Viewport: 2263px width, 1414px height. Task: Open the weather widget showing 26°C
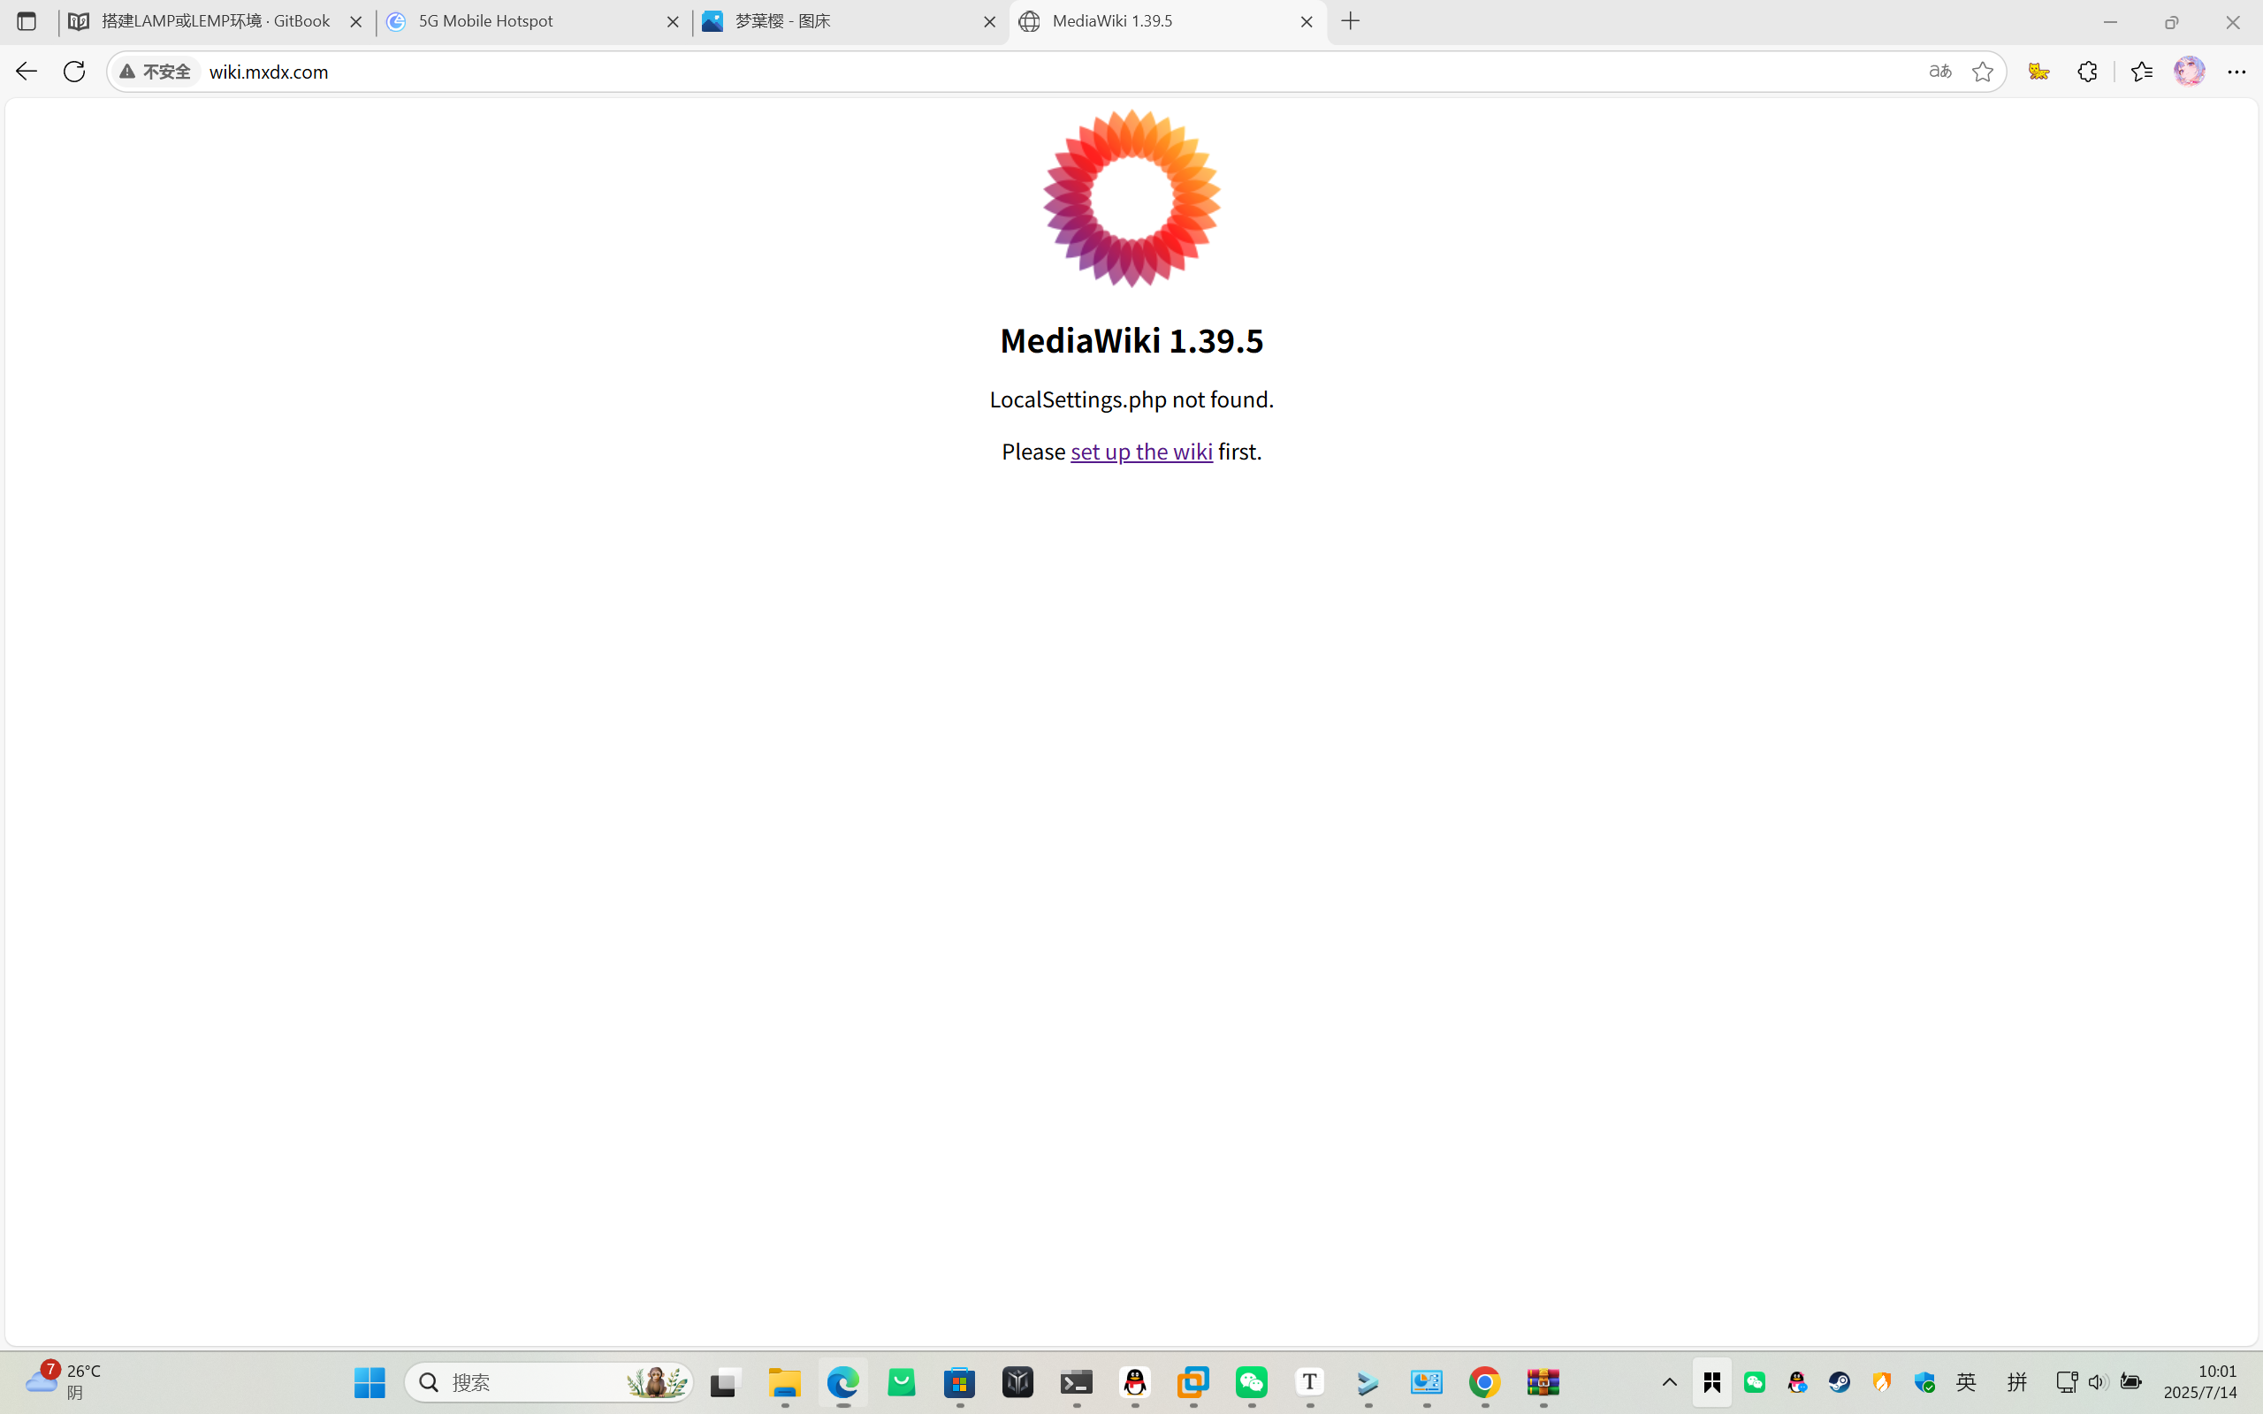(x=64, y=1381)
